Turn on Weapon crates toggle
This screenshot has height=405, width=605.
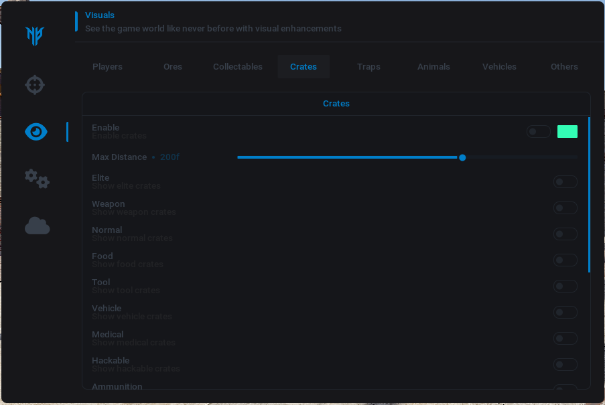565,208
